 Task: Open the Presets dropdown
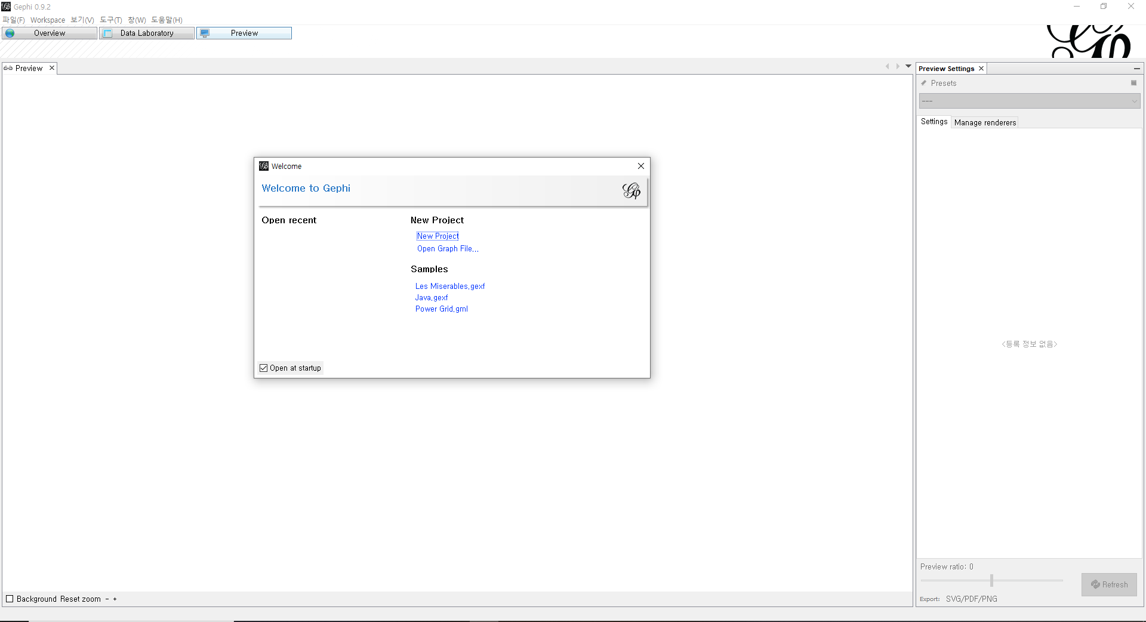pyautogui.click(x=1030, y=101)
